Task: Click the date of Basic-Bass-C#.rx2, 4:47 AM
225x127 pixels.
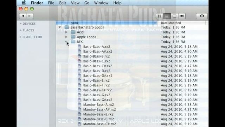Action: (179, 66)
